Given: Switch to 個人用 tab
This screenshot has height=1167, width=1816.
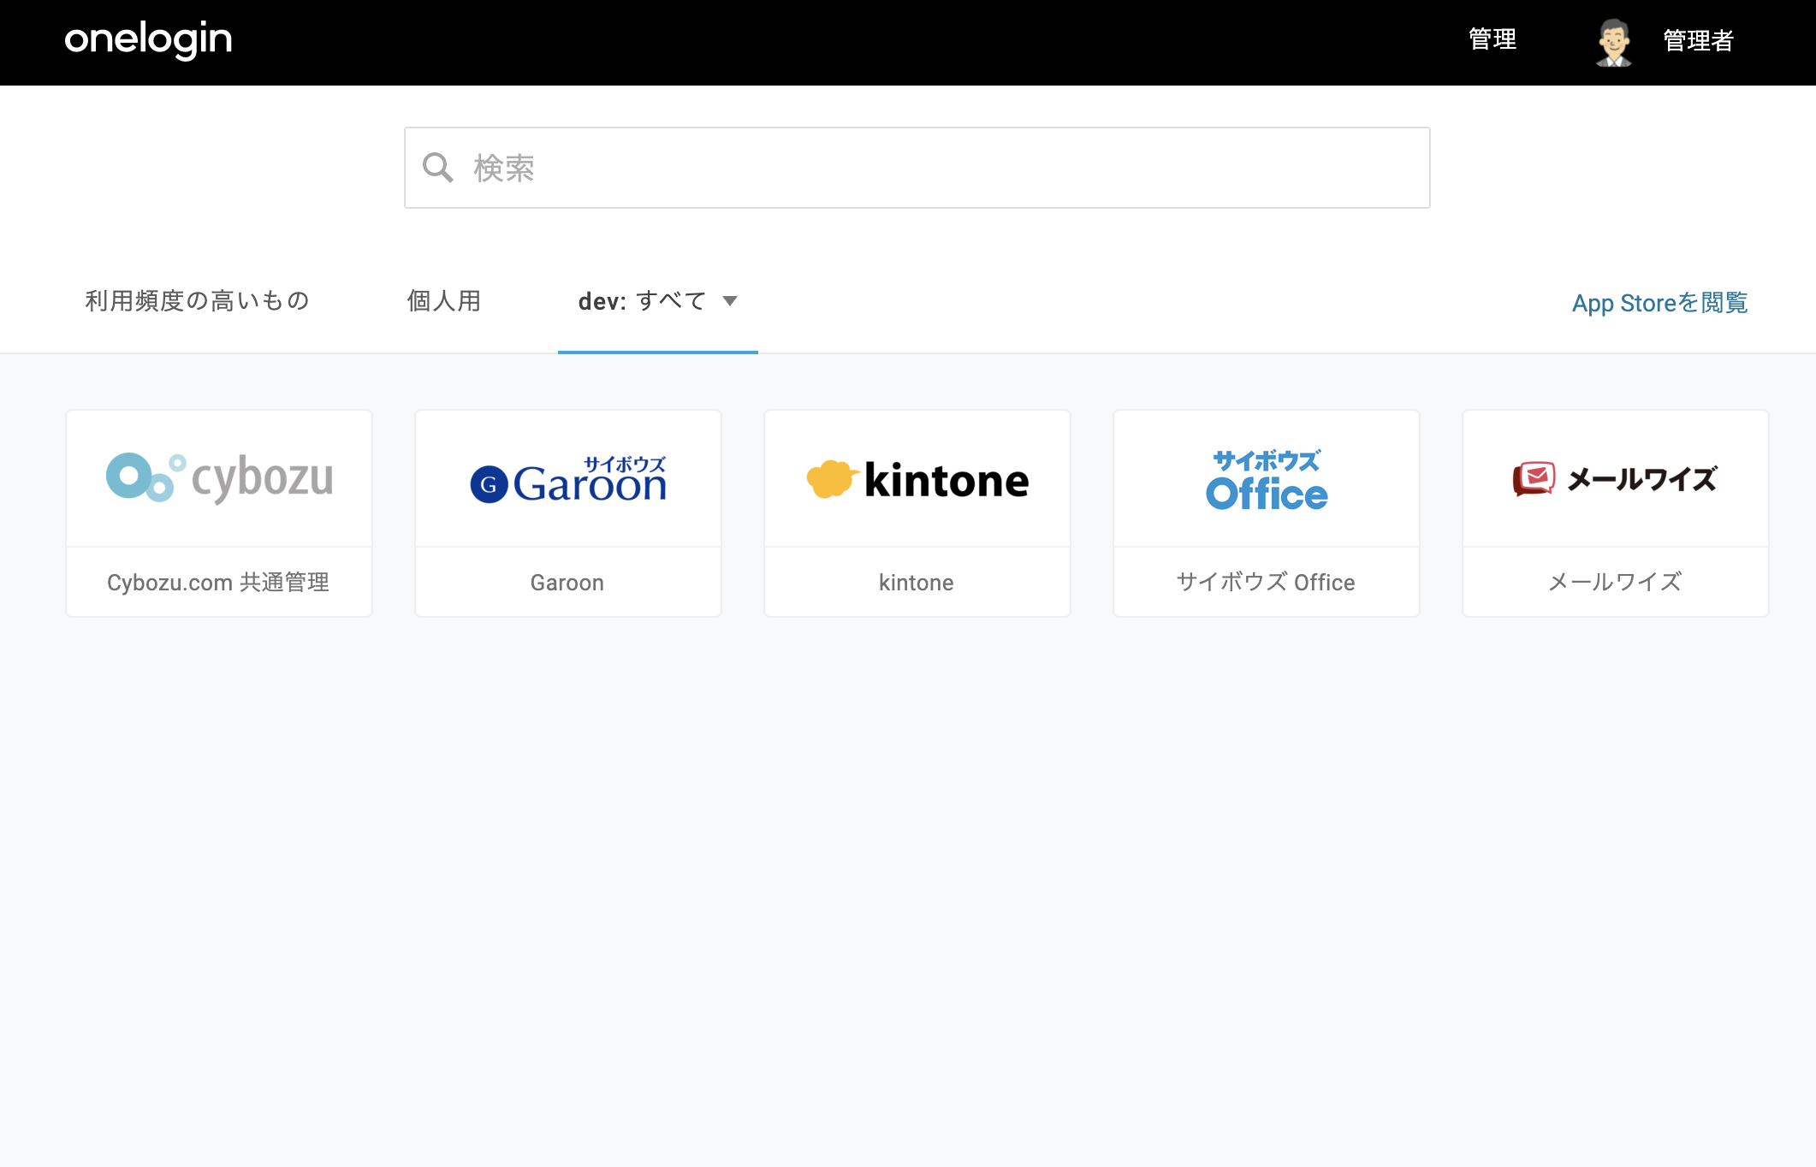Looking at the screenshot, I should pos(443,301).
